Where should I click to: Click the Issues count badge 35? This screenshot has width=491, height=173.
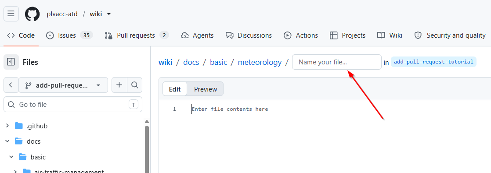(87, 35)
